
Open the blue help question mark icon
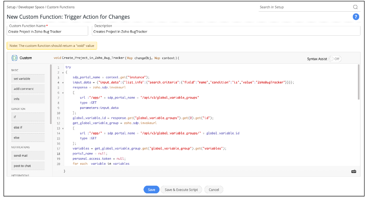(x=356, y=17)
